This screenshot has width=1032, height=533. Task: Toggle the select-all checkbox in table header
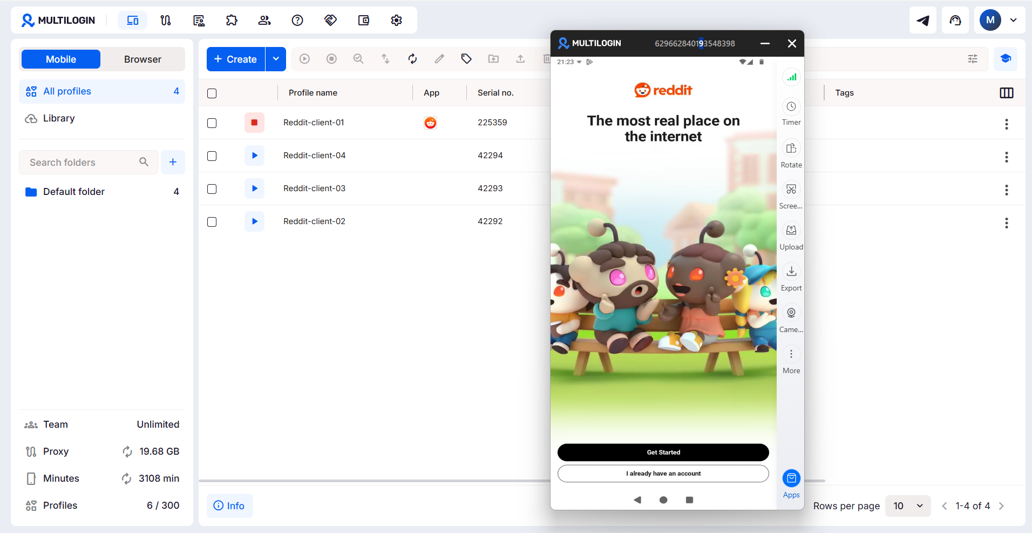212,93
